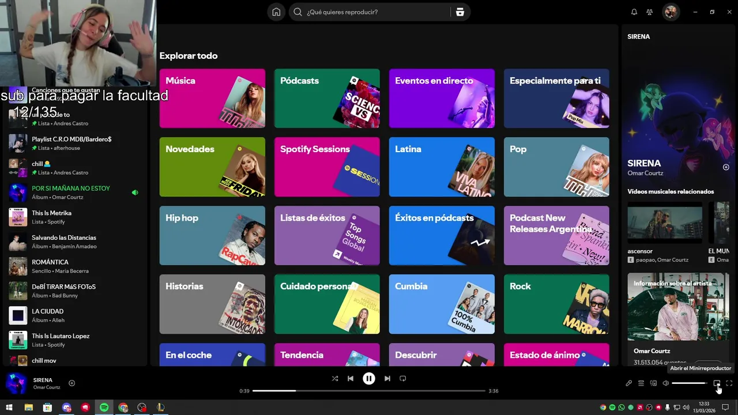Image resolution: width=738 pixels, height=415 pixels.
Task: Add SIRENA to library from player bar
Action: 72,383
